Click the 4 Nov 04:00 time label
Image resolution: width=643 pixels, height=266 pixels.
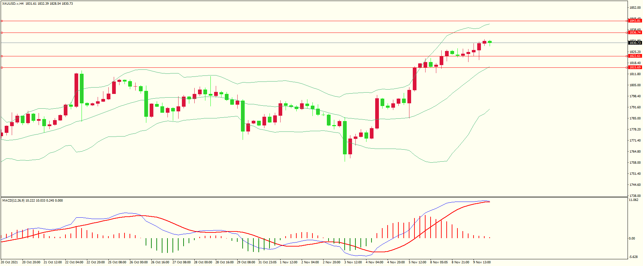[375, 262]
